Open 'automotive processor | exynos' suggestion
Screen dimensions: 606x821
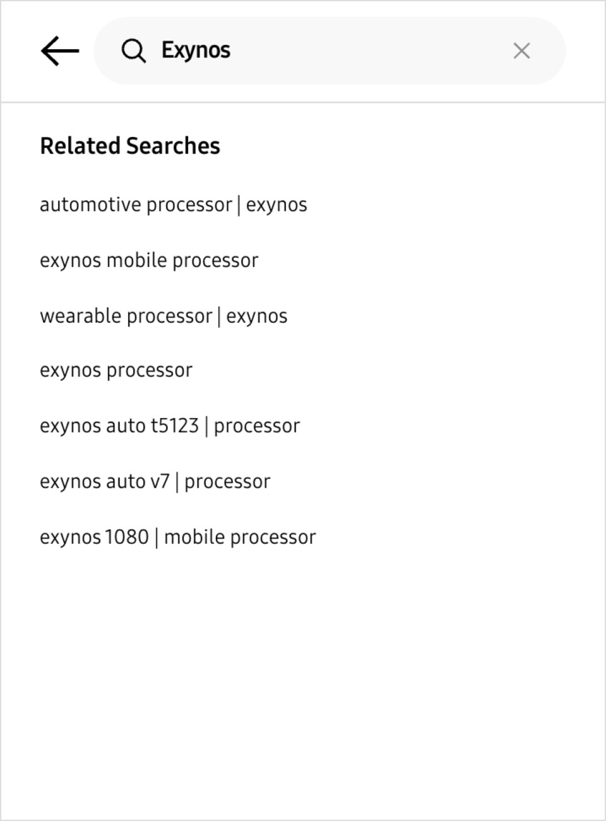pos(174,205)
